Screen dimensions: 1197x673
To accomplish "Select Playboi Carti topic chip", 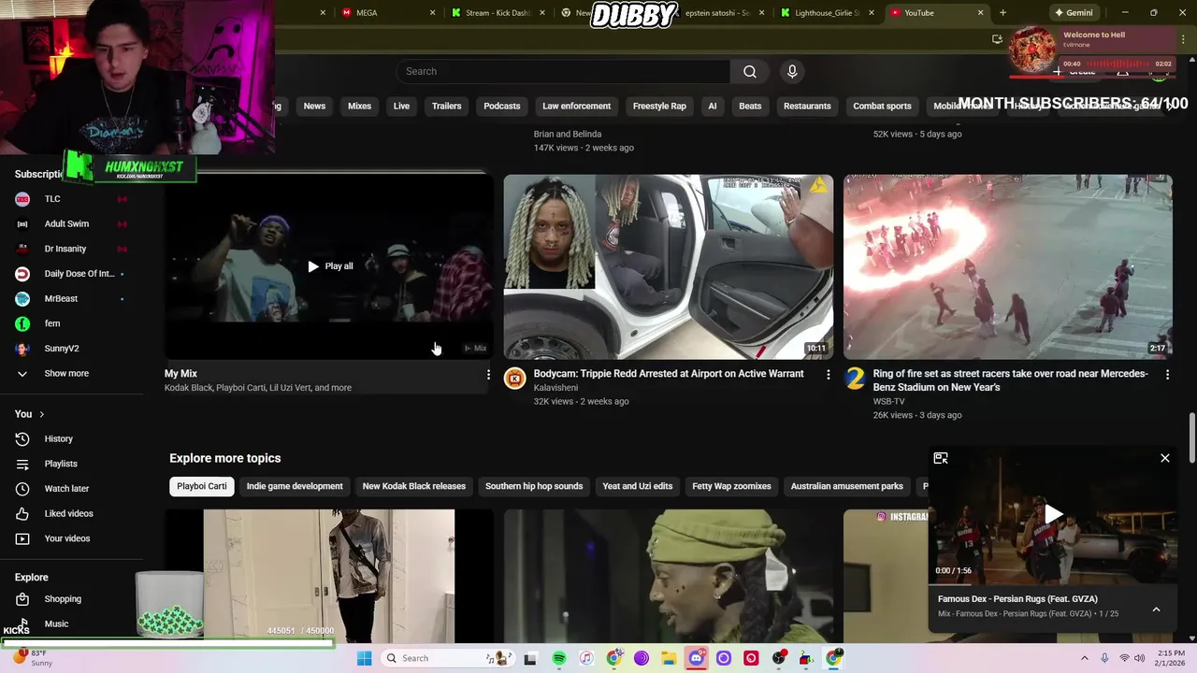I will coord(202,486).
